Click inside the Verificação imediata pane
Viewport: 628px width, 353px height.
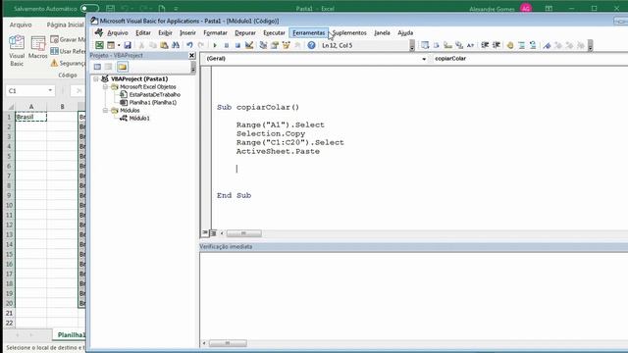click(414, 295)
